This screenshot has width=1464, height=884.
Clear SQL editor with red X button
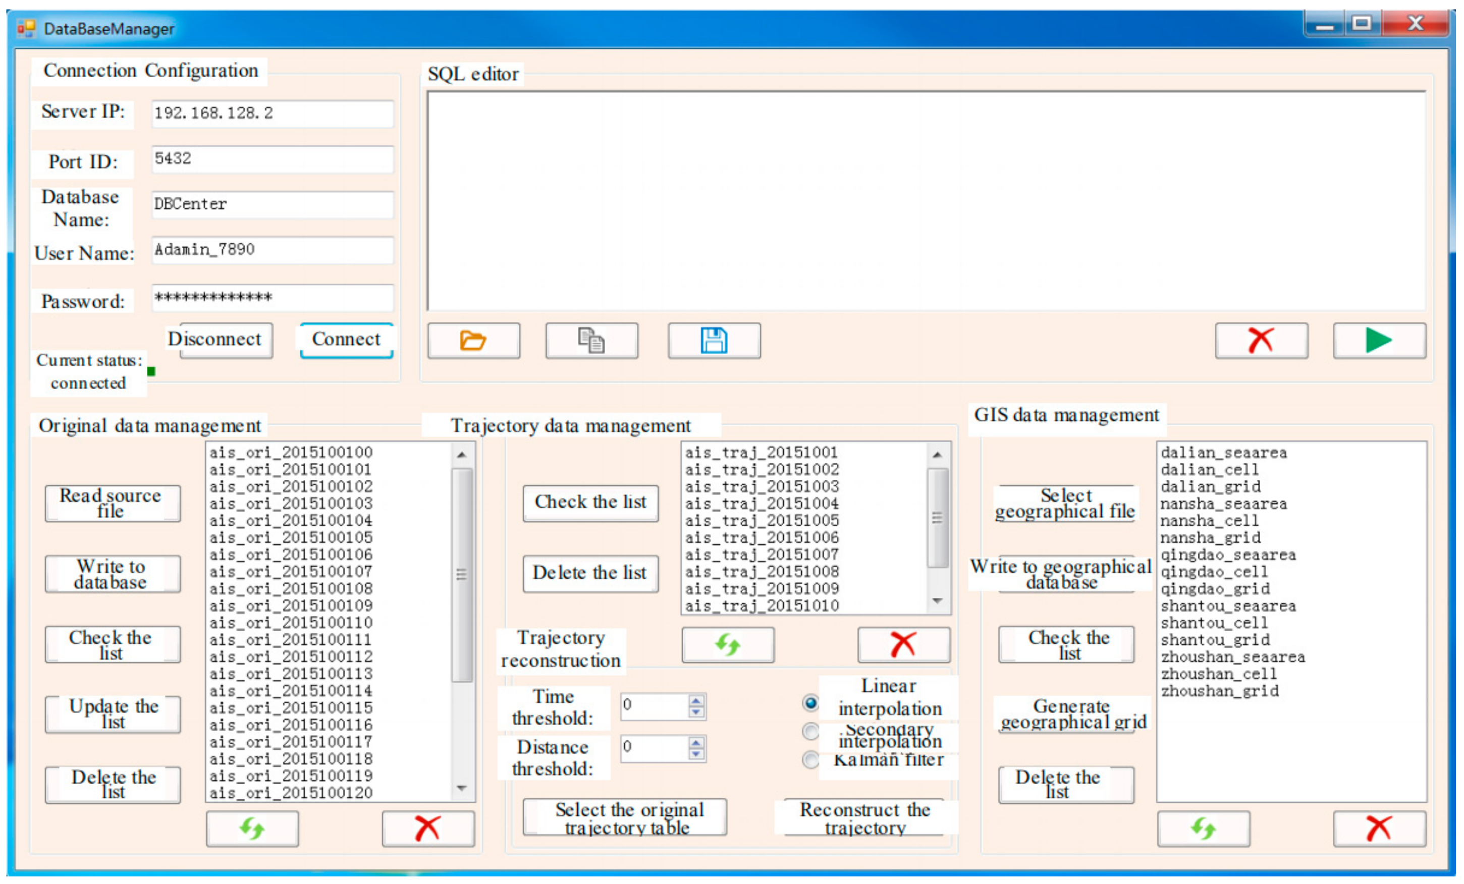point(1261,341)
